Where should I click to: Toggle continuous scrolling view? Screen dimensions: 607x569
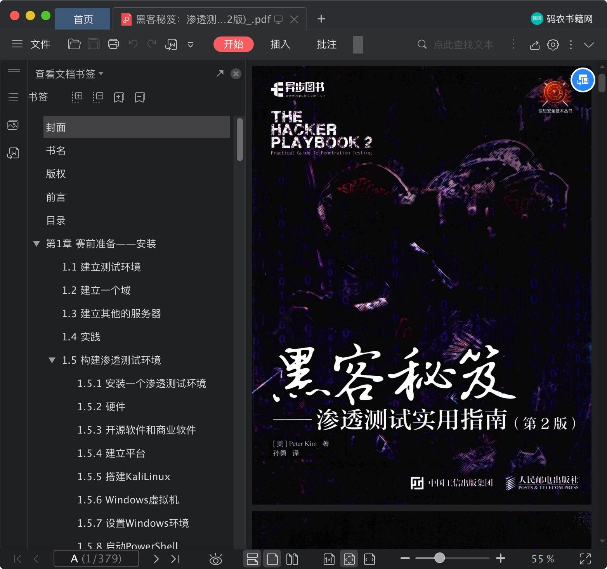coord(252,559)
